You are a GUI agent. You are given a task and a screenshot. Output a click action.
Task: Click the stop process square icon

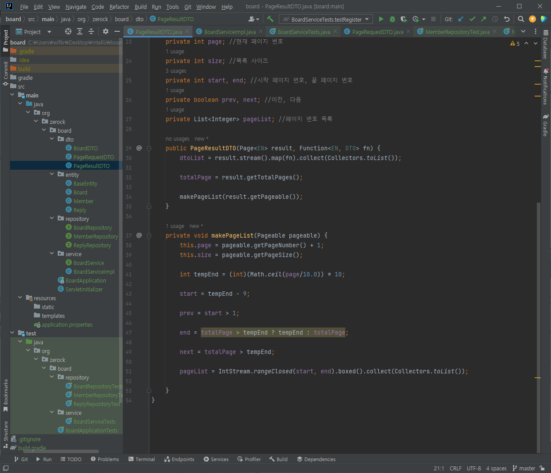click(x=433, y=19)
